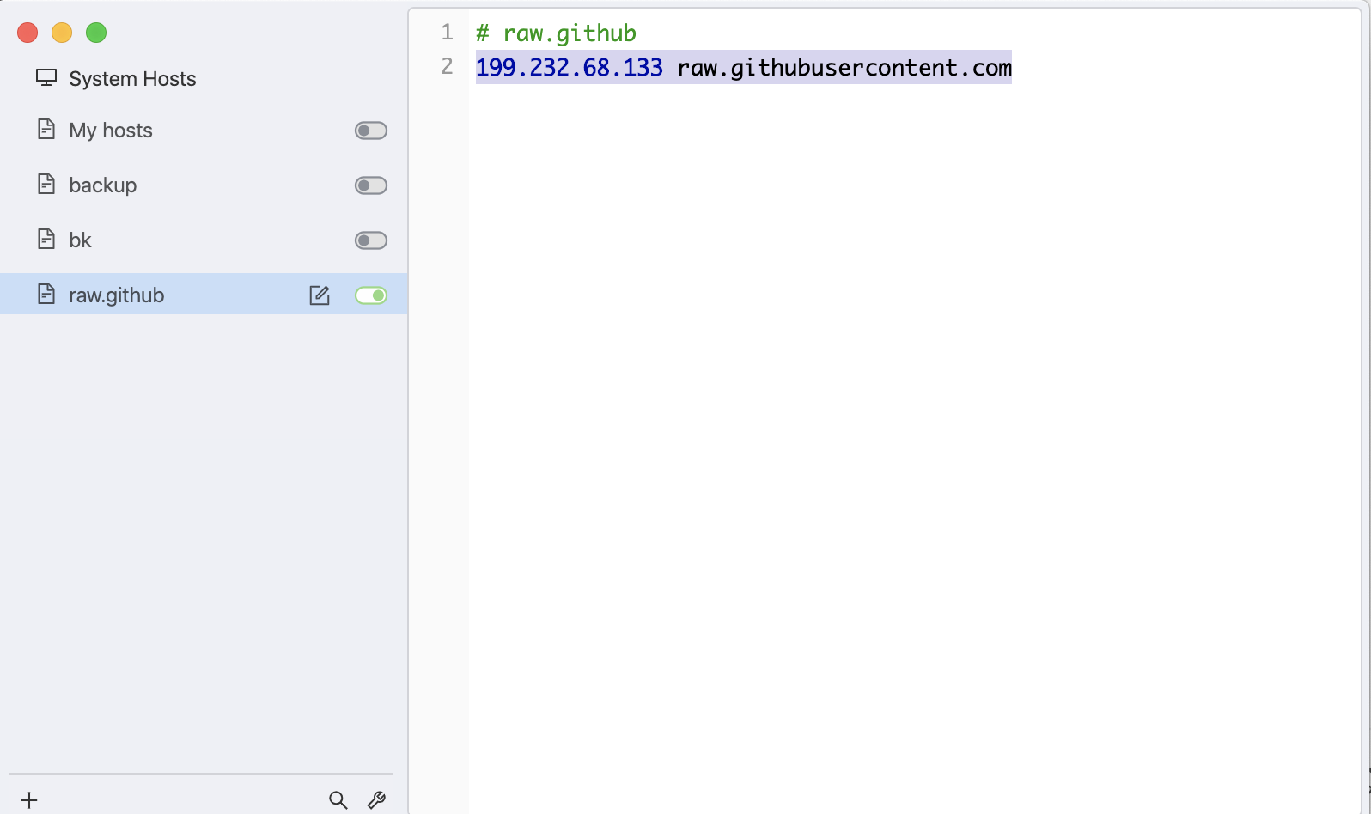Close the window with the red button
The height and width of the screenshot is (814, 1371).
point(27,33)
